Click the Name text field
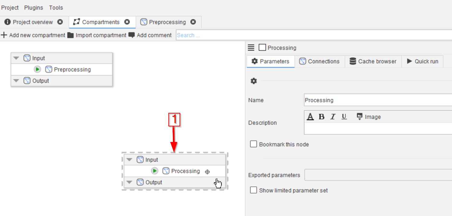The height and width of the screenshot is (216, 452). coord(377,100)
